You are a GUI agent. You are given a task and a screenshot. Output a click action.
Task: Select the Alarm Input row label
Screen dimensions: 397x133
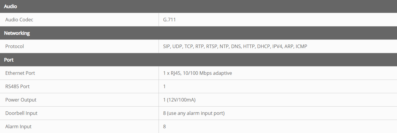pyautogui.click(x=18, y=126)
